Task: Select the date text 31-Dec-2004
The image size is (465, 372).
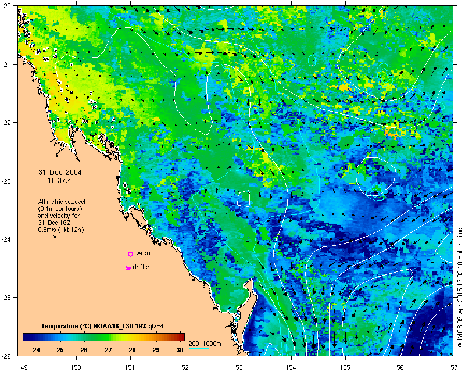Action: tap(60, 173)
